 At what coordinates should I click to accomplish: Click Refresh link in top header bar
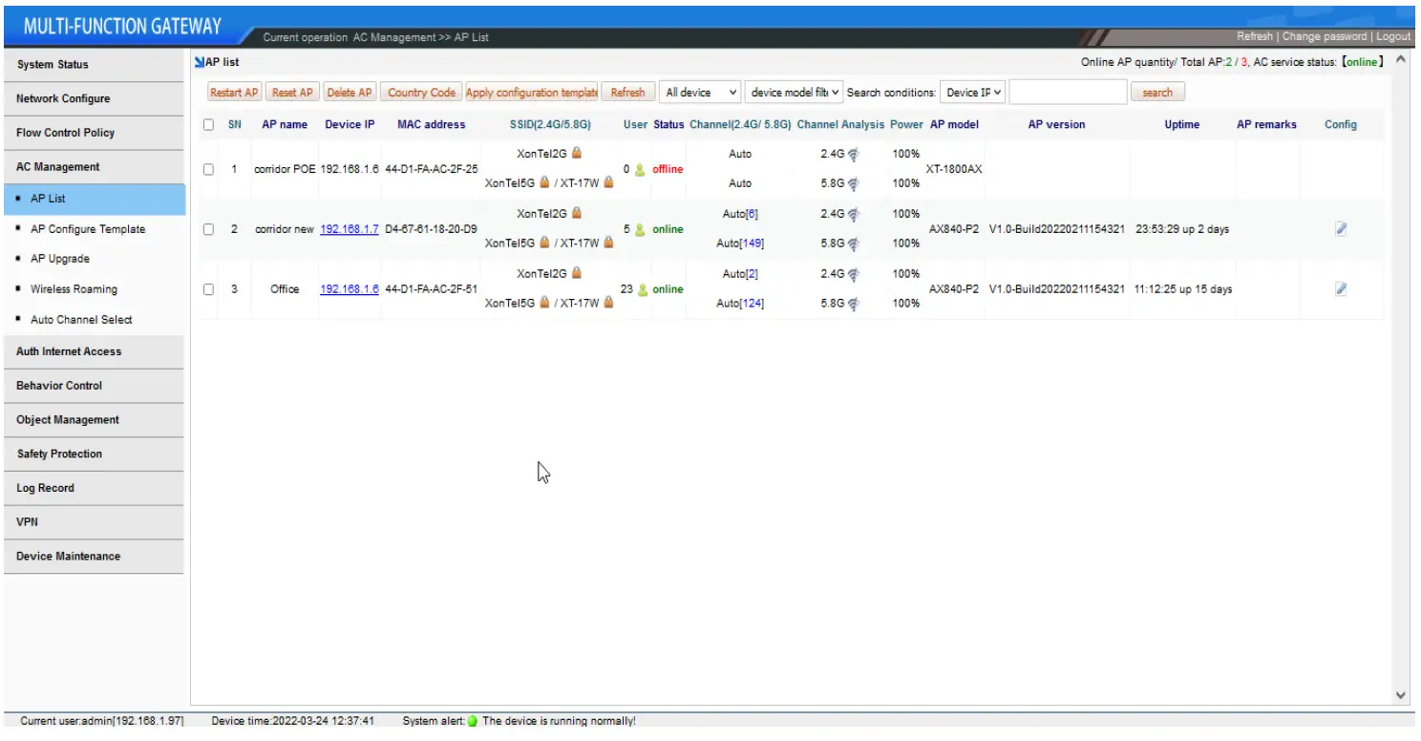[1255, 36]
